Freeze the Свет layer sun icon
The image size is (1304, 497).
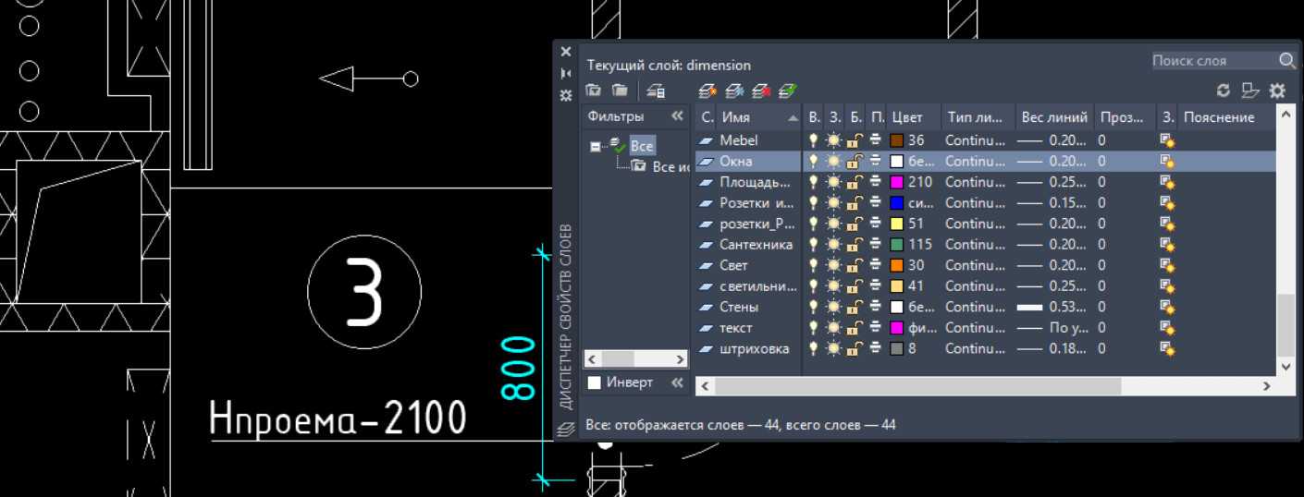tap(834, 265)
